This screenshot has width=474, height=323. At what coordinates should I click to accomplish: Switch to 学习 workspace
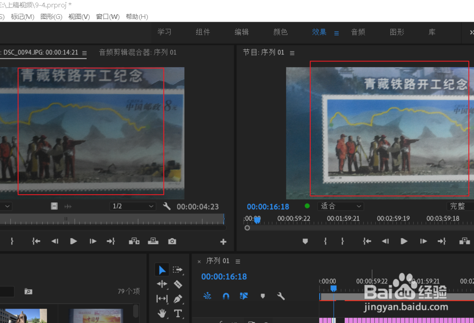pos(164,32)
